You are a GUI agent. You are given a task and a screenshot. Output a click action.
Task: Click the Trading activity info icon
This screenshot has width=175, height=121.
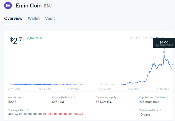(28, 110)
